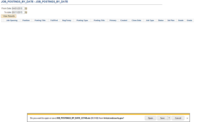
Task: Sort by Reg/Temp column header
Action: [67, 20]
